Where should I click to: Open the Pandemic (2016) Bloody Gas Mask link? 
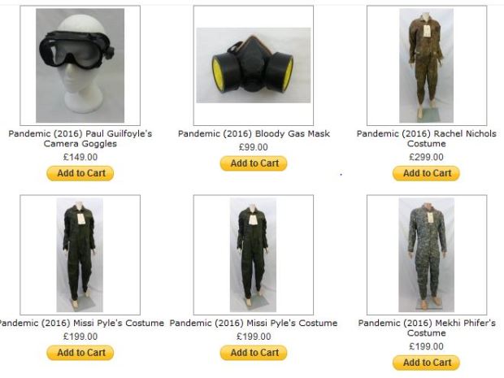pos(254,133)
